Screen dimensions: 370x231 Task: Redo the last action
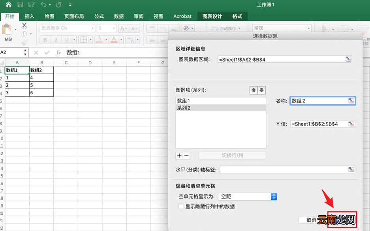point(58,4)
